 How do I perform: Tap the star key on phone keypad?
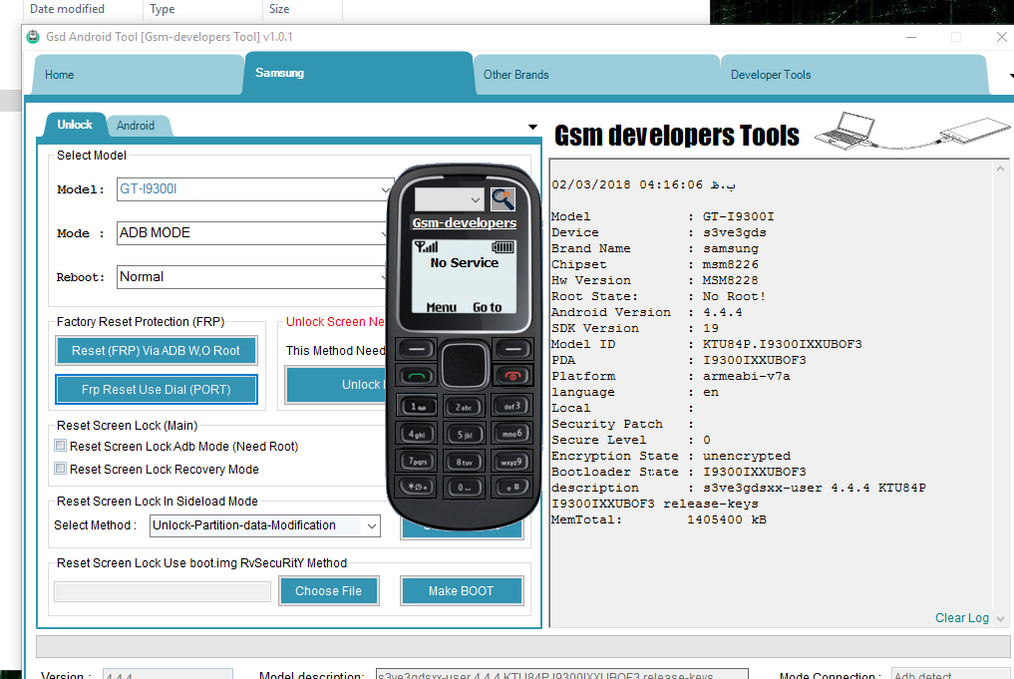pos(418,487)
